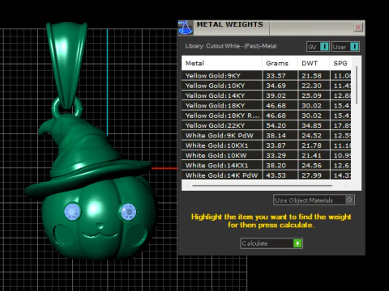The height and width of the screenshot is (291, 389).
Task: Select the White Gold:14K PdW row
Action: click(x=267, y=175)
